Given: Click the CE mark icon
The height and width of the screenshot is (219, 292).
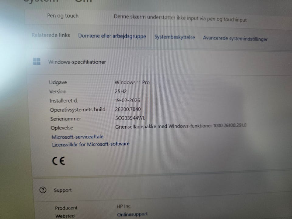Looking at the screenshot, I should click(x=58, y=161).
